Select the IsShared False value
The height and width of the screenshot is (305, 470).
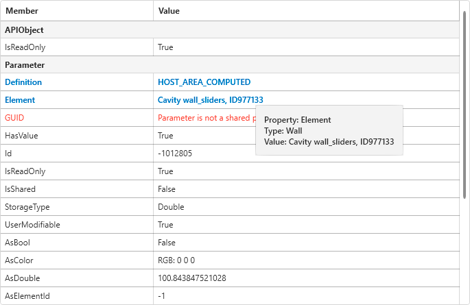pos(167,189)
